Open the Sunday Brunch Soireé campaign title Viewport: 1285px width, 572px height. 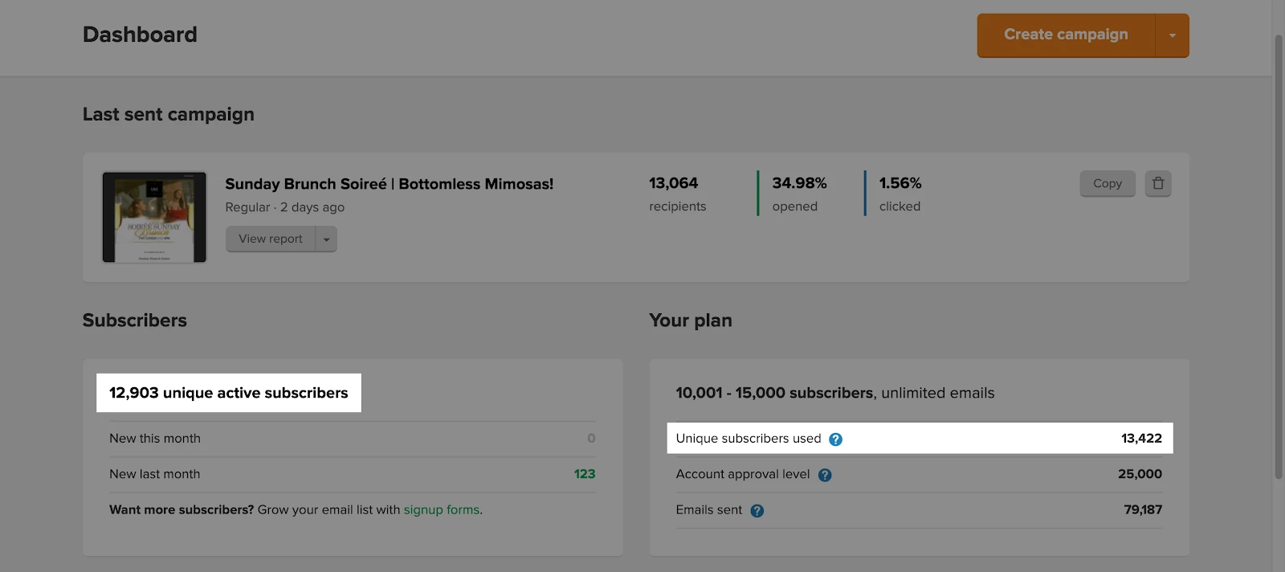pyautogui.click(x=389, y=184)
